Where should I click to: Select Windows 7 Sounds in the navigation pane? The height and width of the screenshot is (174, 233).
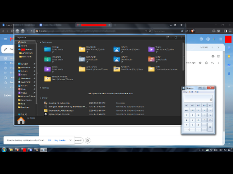(x=28, y=96)
